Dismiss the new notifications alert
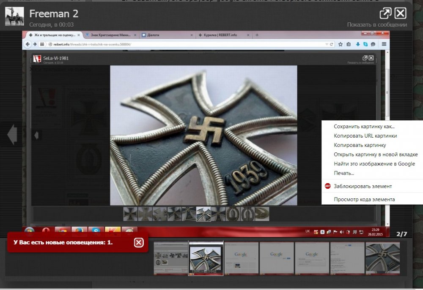Viewport: 423px width, 290px height. [x=139, y=242]
